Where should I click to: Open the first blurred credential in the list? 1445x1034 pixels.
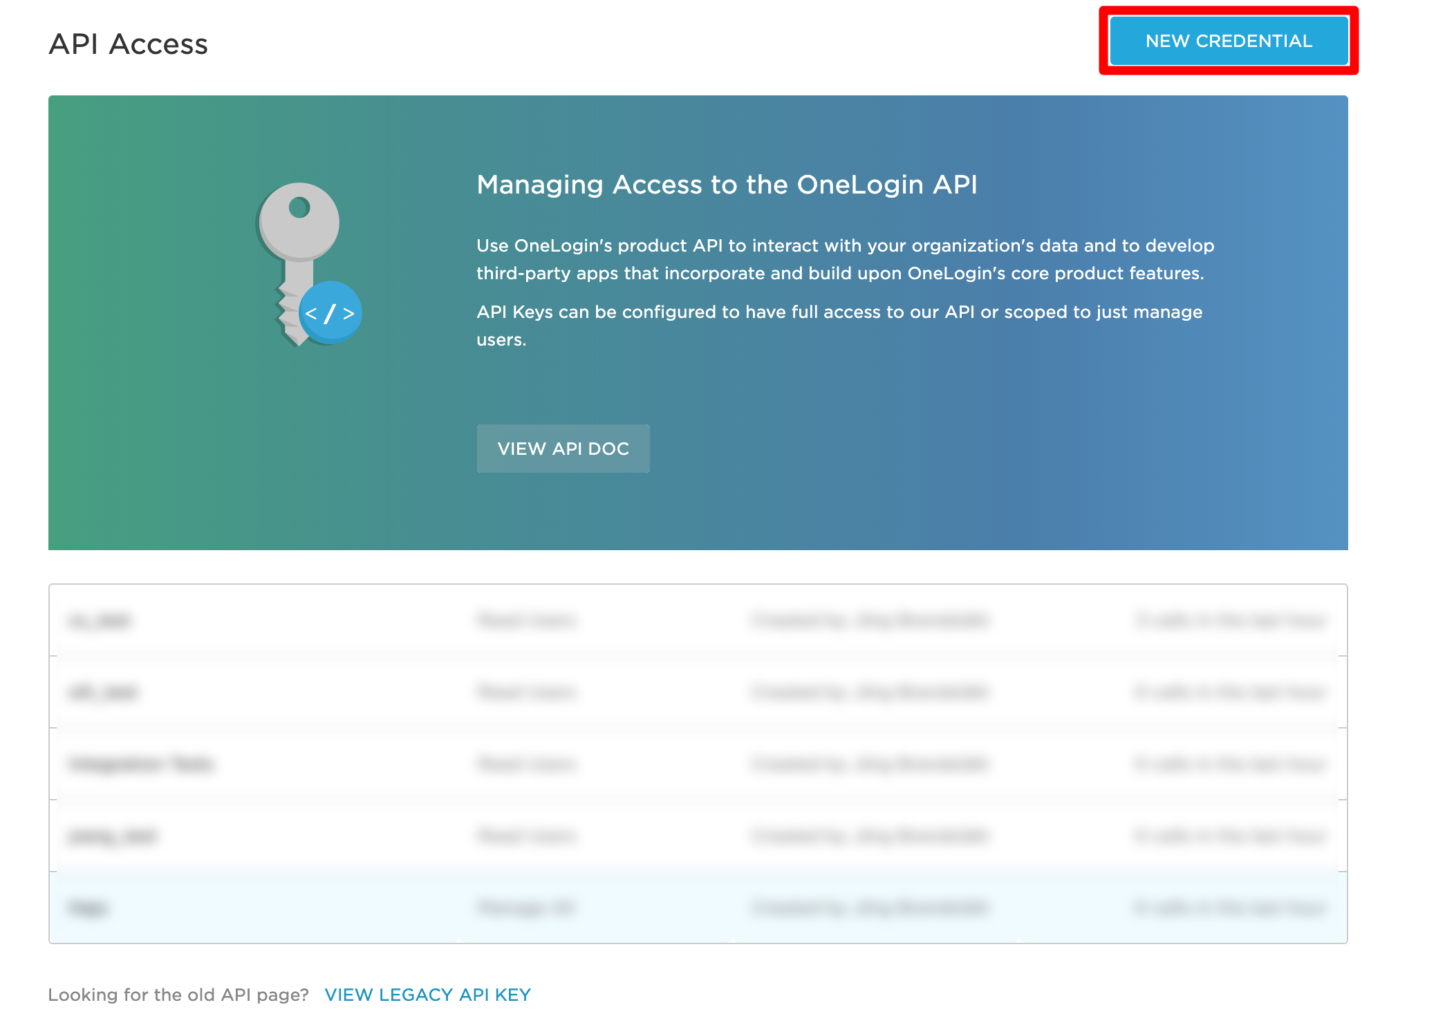(x=100, y=621)
